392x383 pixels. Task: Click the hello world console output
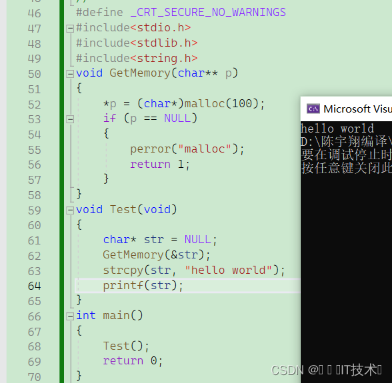coord(337,129)
